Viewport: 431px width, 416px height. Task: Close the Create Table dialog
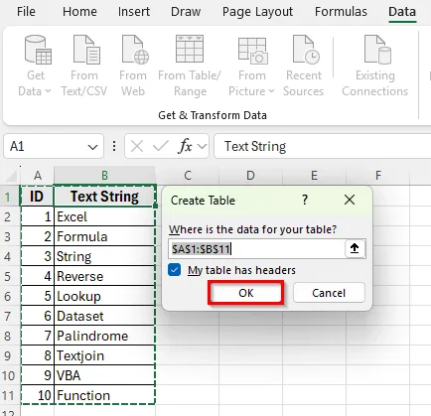(350, 200)
